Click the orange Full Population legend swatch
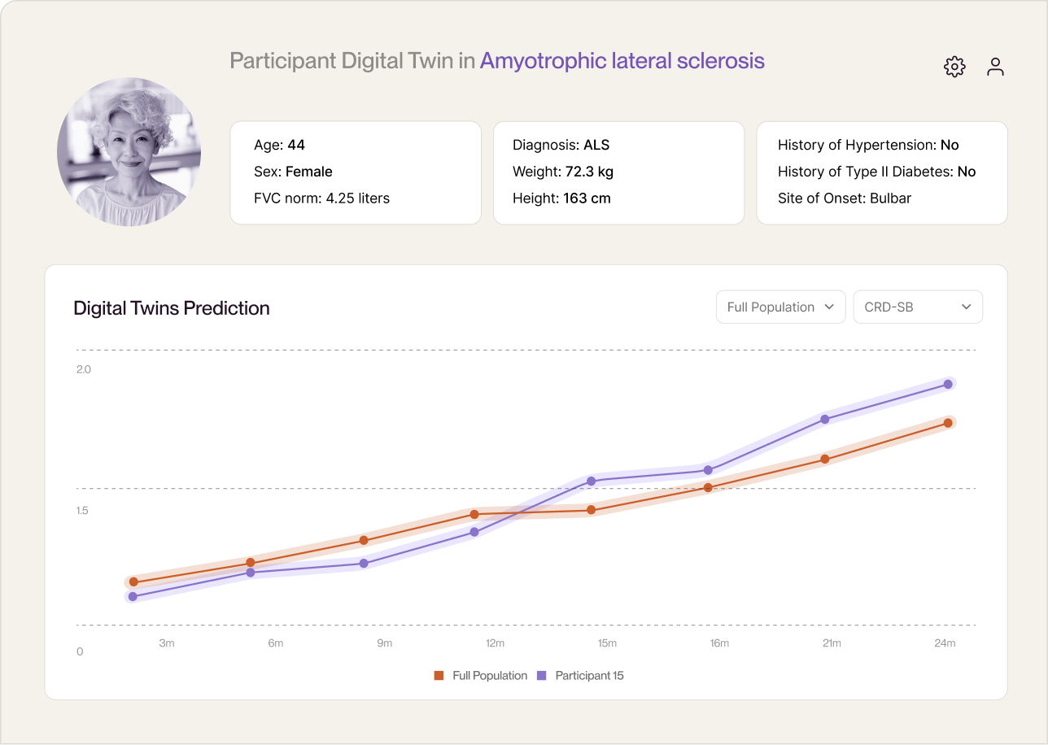Screen dimensions: 1048x745 (439, 676)
